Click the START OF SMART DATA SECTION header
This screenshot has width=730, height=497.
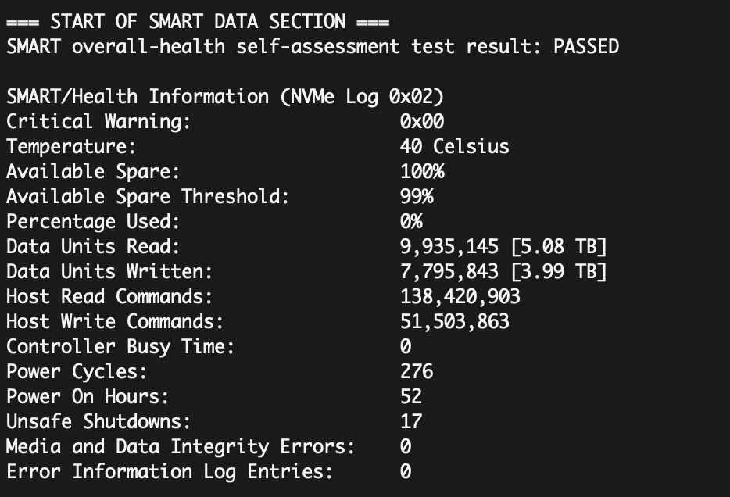198,21
